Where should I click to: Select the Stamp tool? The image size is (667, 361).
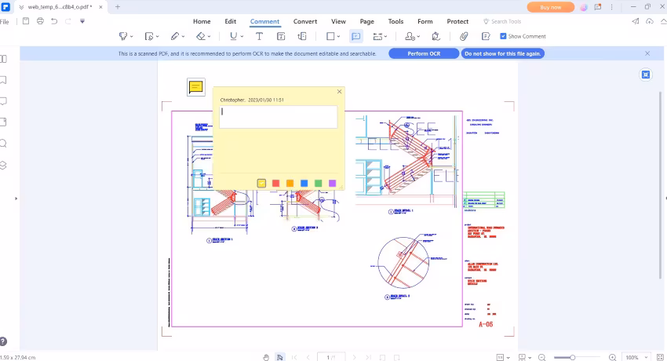[410, 37]
